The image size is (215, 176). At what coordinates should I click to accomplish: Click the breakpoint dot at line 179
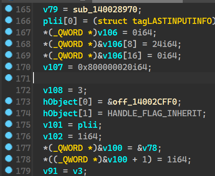pyautogui.click(x=9, y=170)
